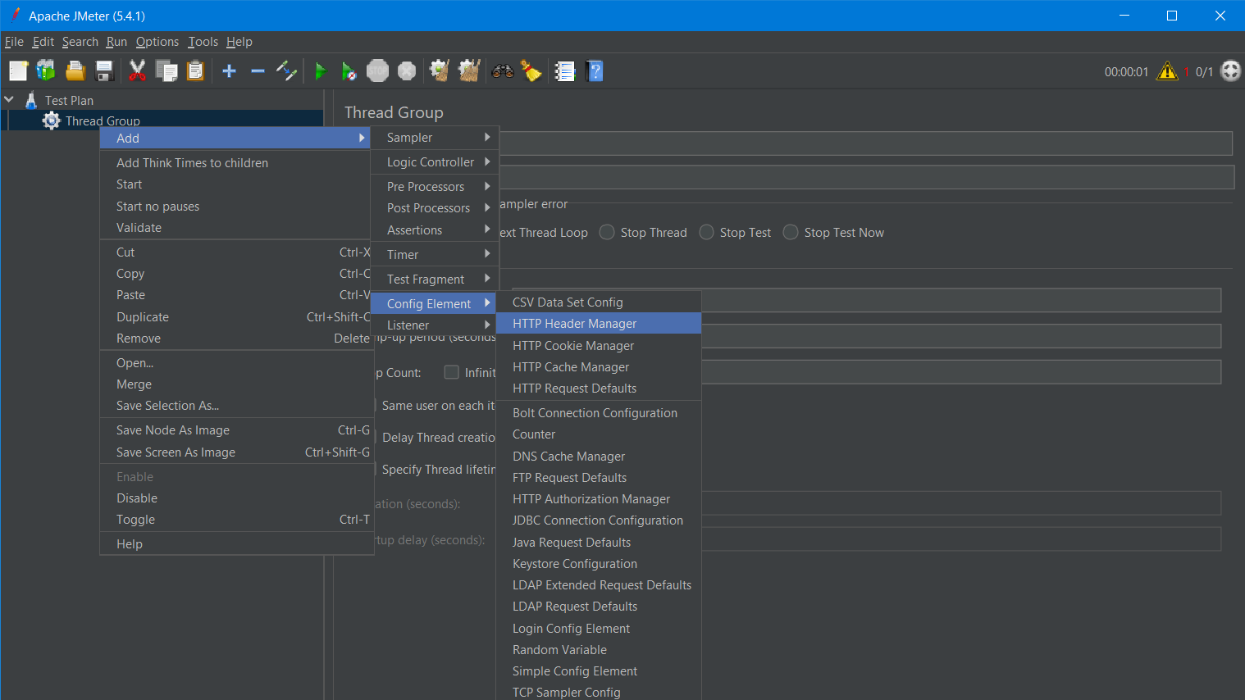Choose HTTP Request Defaults
Viewport: 1245px width, 700px height.
point(599,389)
